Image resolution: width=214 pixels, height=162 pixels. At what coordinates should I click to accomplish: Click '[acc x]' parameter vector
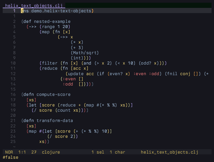pos(80,68)
